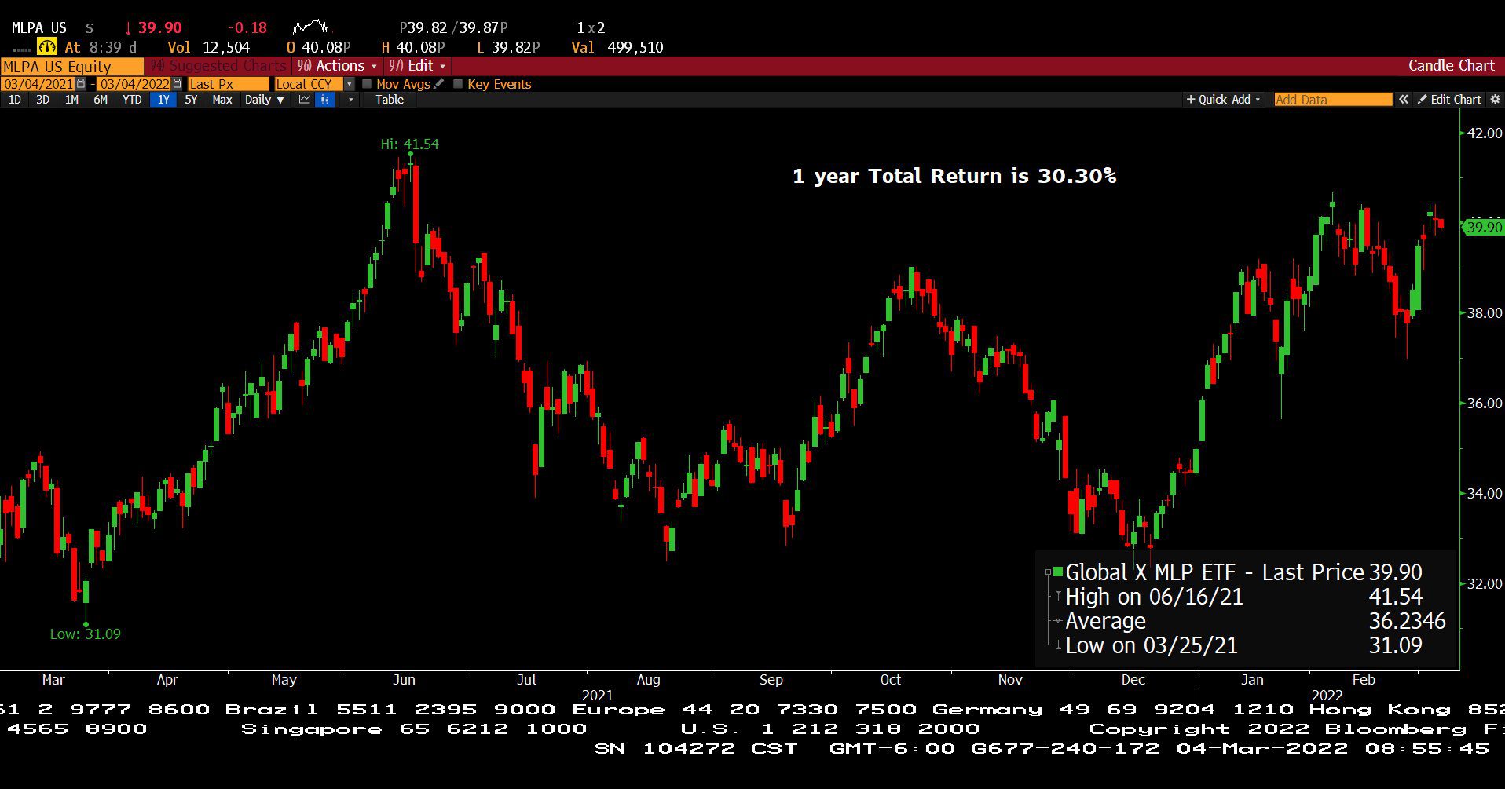Open chart settings via the gear icon

(x=1495, y=100)
